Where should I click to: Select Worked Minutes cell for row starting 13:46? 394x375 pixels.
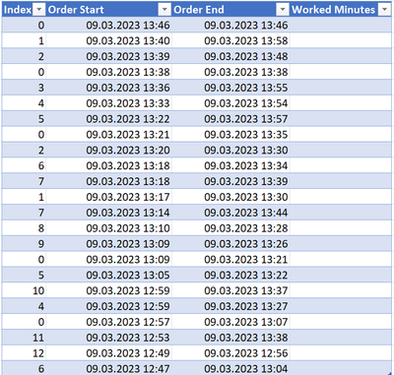click(x=341, y=25)
